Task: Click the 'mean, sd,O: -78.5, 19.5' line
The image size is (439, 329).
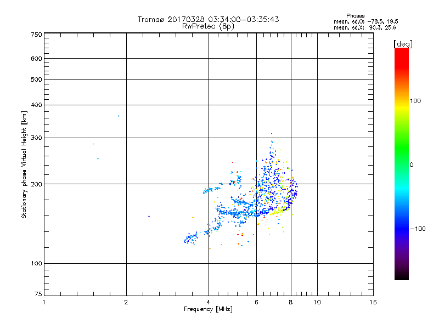Action: coord(366,21)
